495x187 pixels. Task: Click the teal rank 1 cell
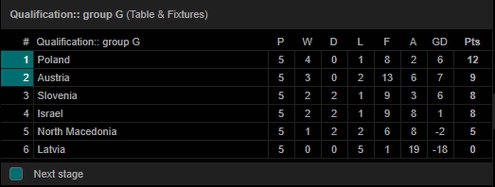[x=17, y=60]
